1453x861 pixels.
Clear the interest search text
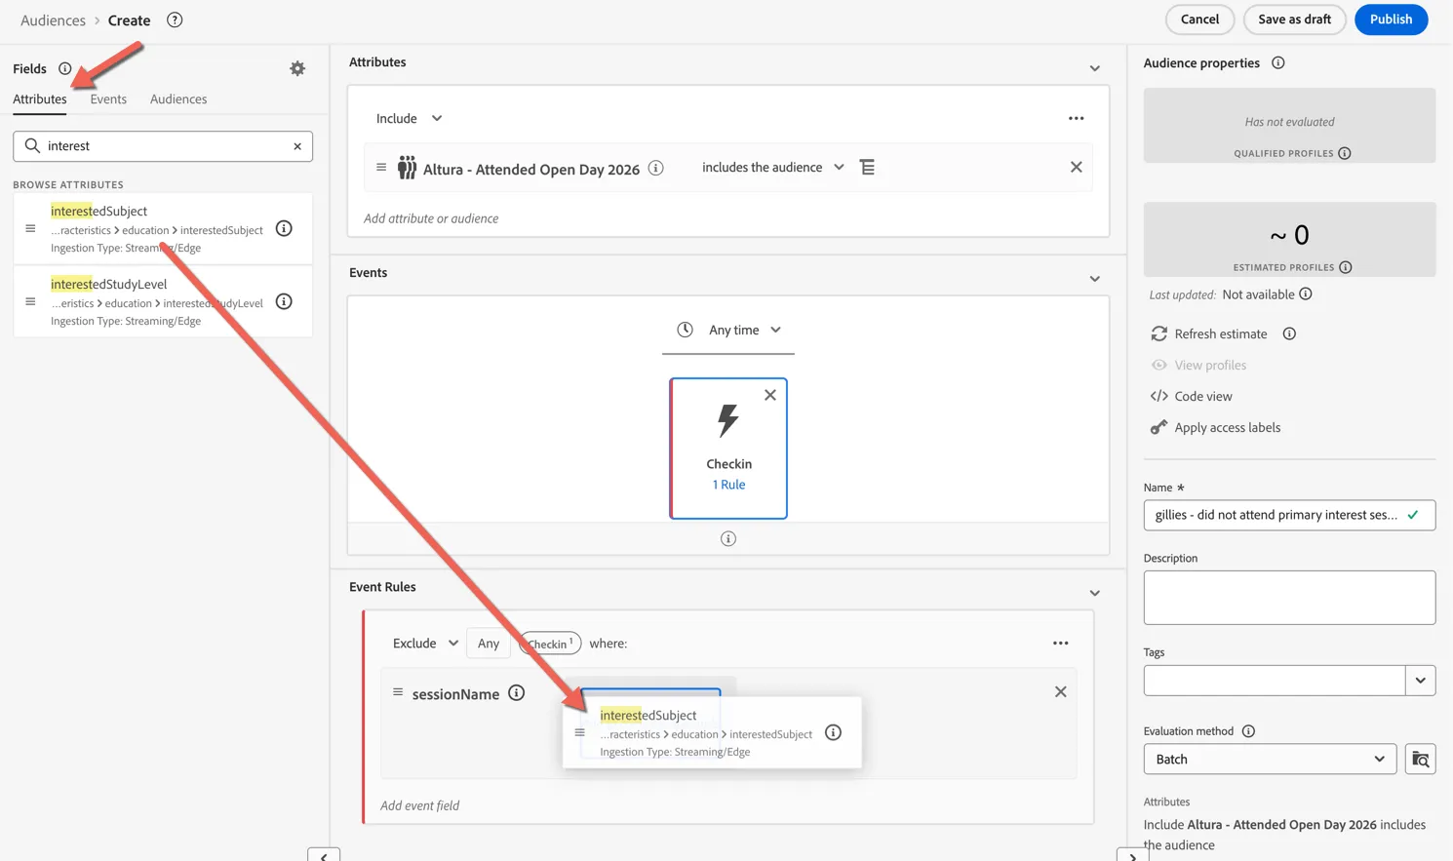(297, 146)
